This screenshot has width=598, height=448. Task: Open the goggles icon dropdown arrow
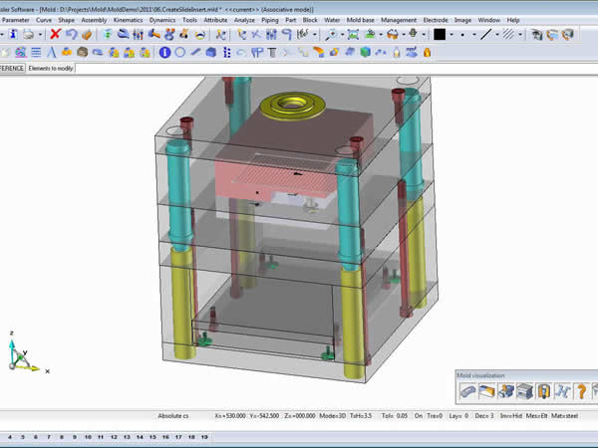tap(404, 35)
